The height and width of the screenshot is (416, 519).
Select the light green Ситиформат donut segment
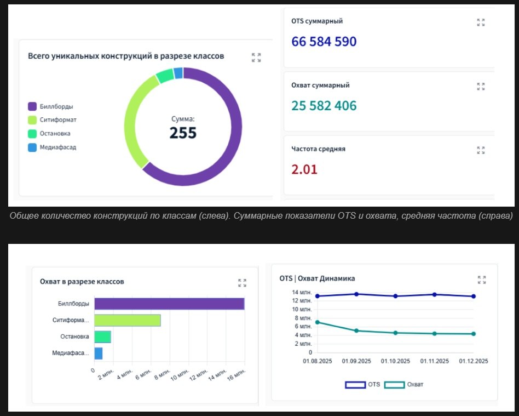tap(131, 121)
